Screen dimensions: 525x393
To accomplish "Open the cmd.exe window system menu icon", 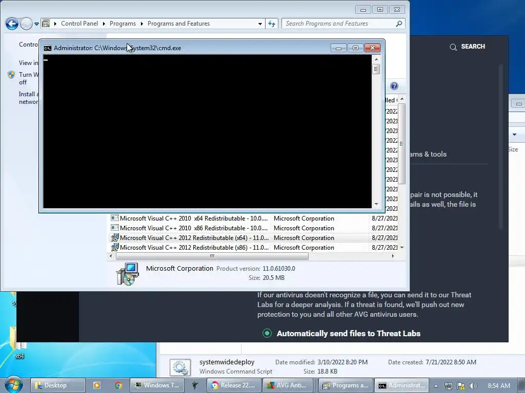I will pos(48,48).
